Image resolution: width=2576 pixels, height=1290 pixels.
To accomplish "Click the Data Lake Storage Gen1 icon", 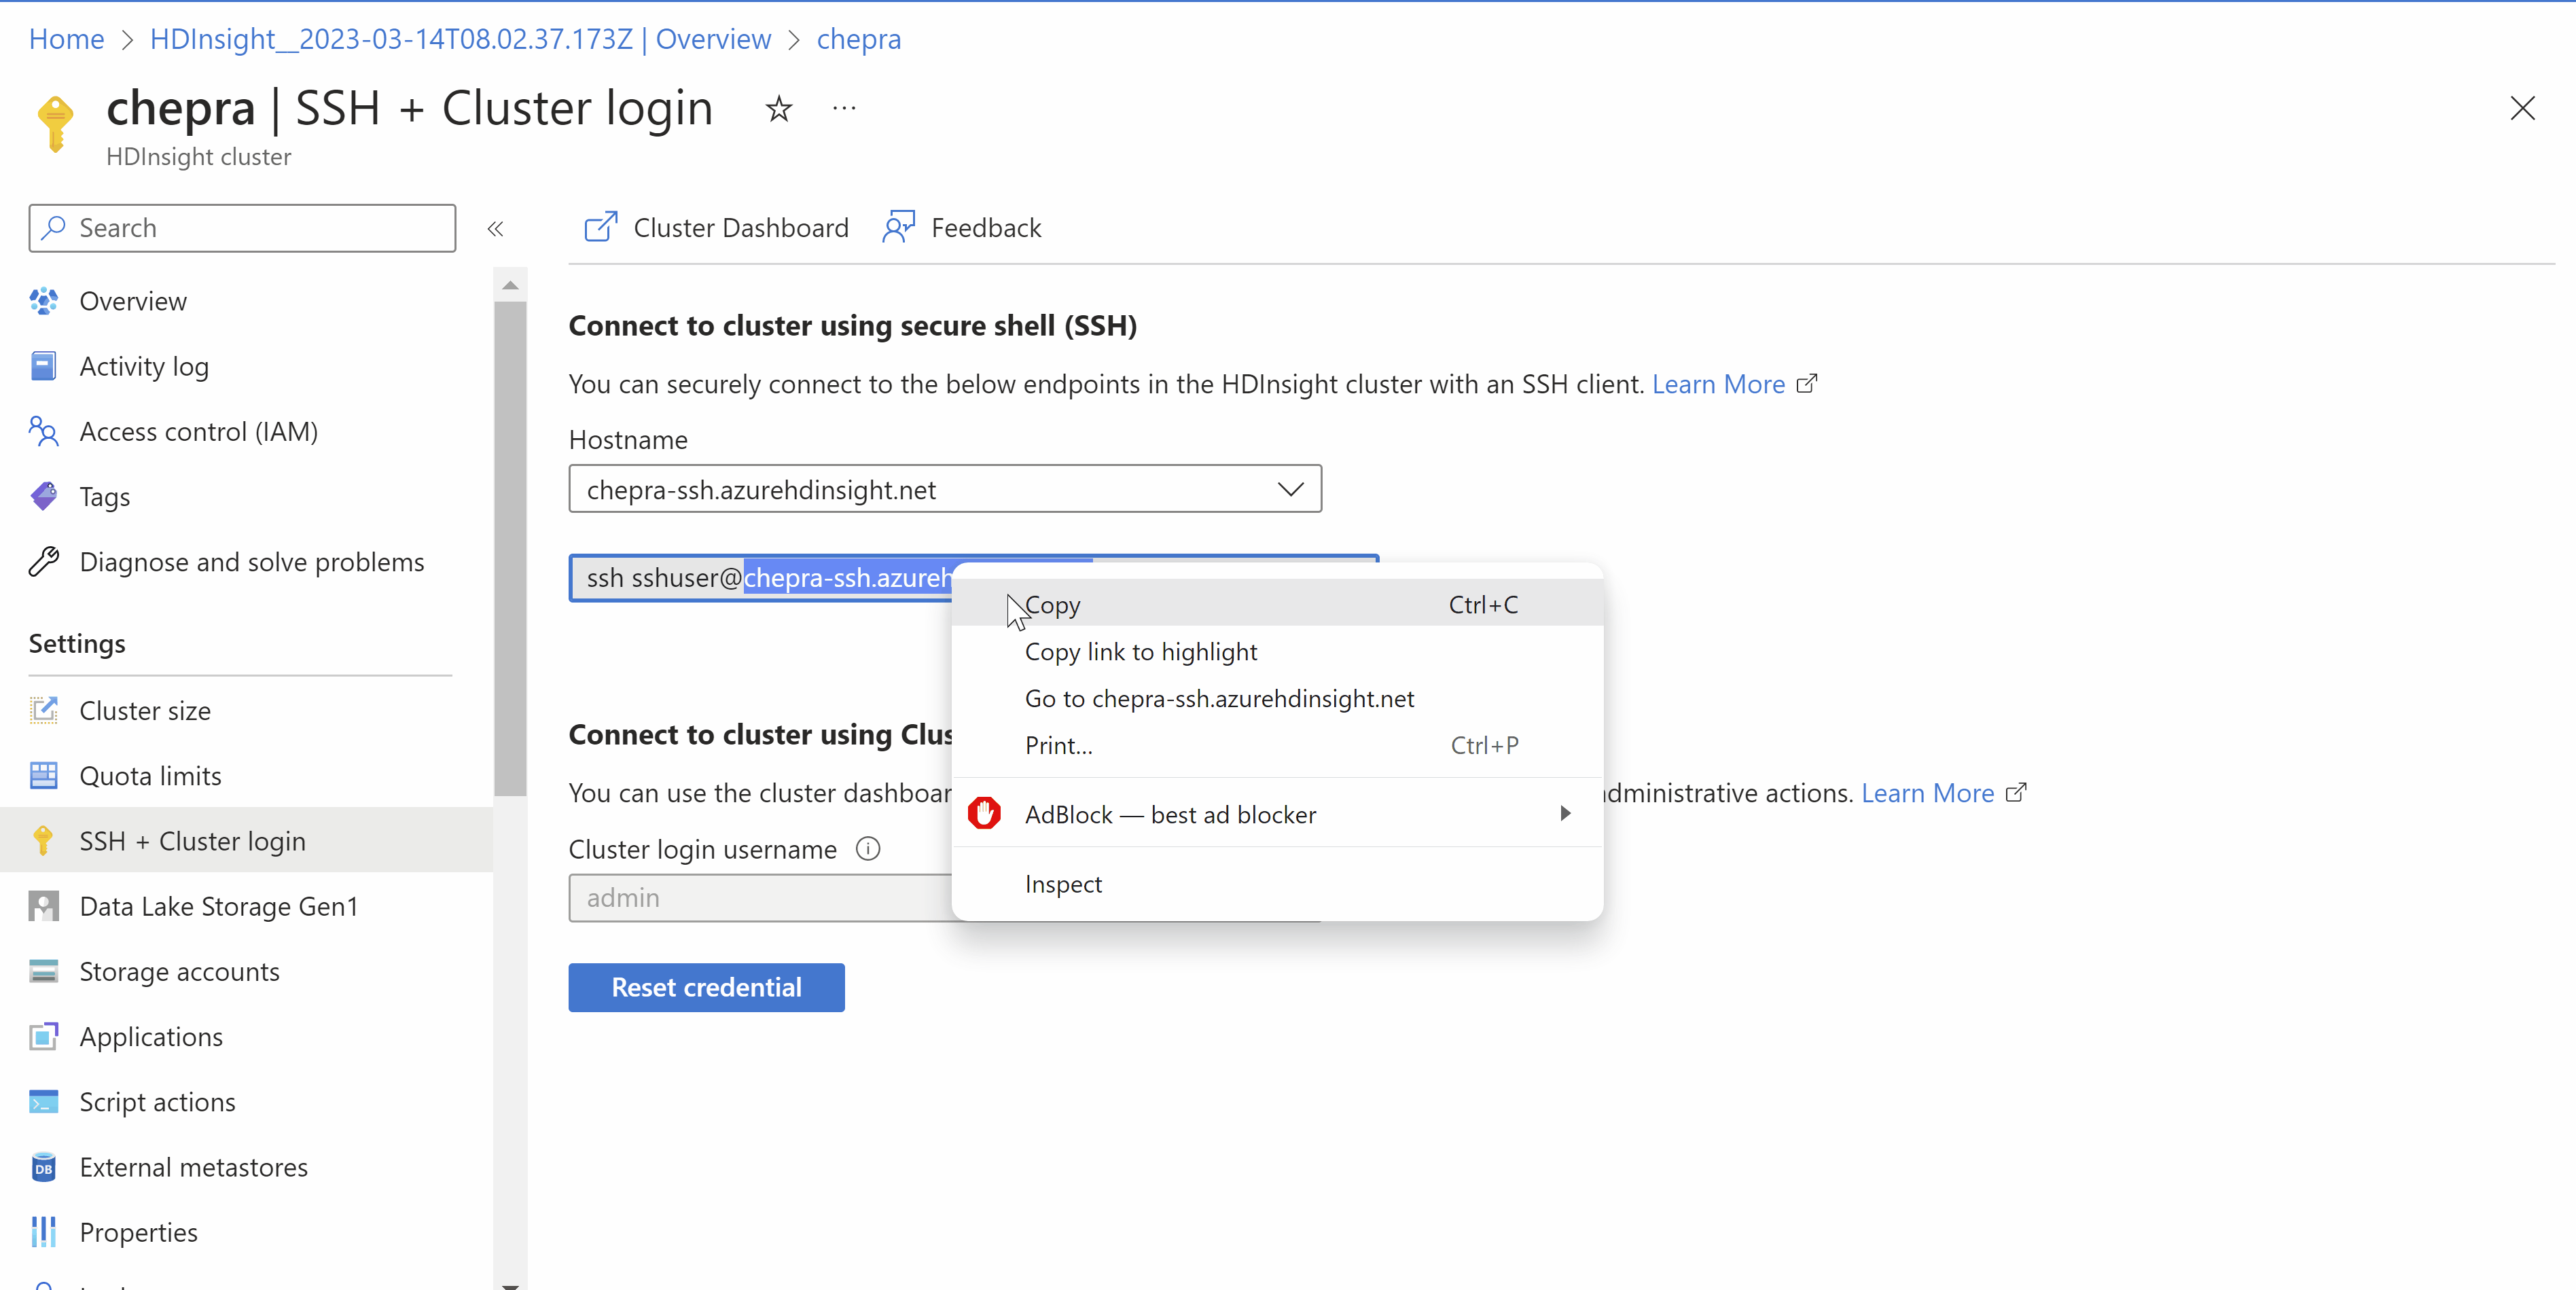I will (43, 906).
